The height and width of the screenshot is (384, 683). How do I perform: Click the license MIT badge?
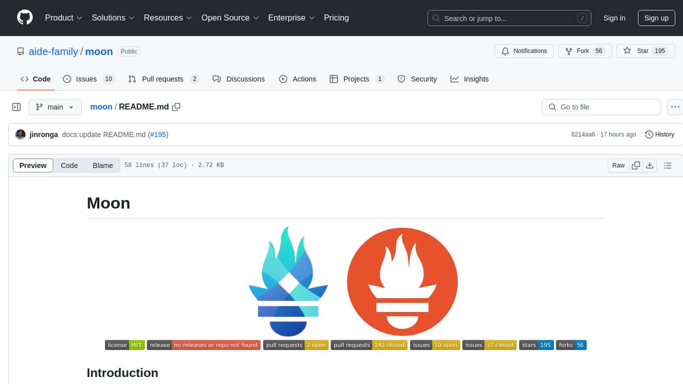(125, 345)
